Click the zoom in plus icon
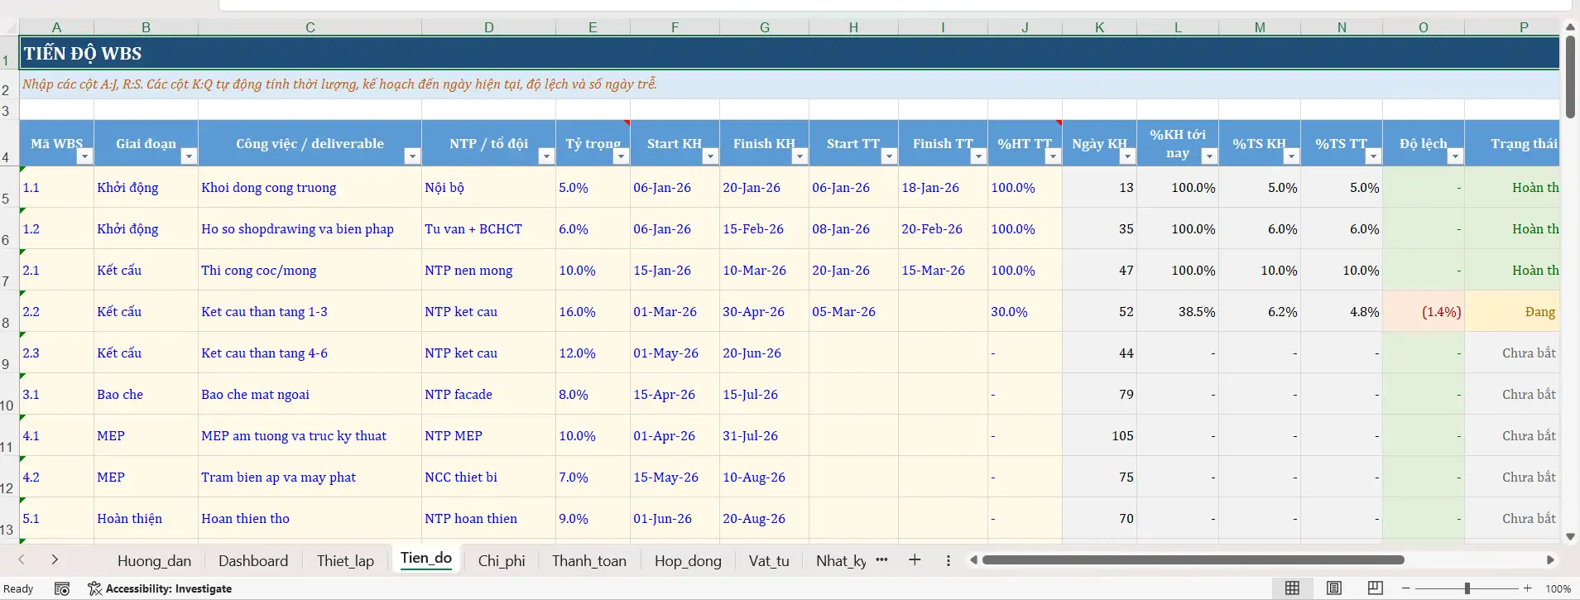This screenshot has width=1580, height=600. pos(1527,588)
